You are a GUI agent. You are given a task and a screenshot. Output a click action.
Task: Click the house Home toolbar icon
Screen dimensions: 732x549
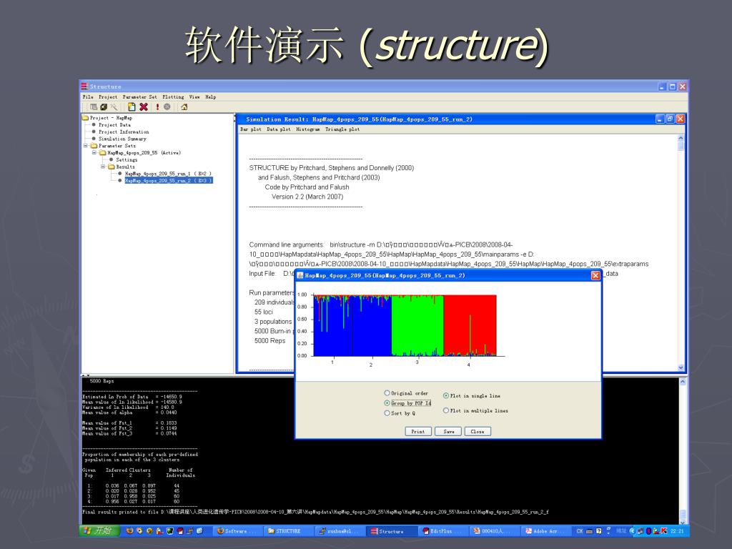pyautogui.click(x=184, y=107)
